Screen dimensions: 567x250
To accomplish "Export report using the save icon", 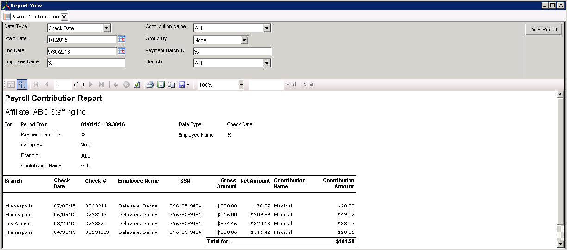I will click(184, 85).
